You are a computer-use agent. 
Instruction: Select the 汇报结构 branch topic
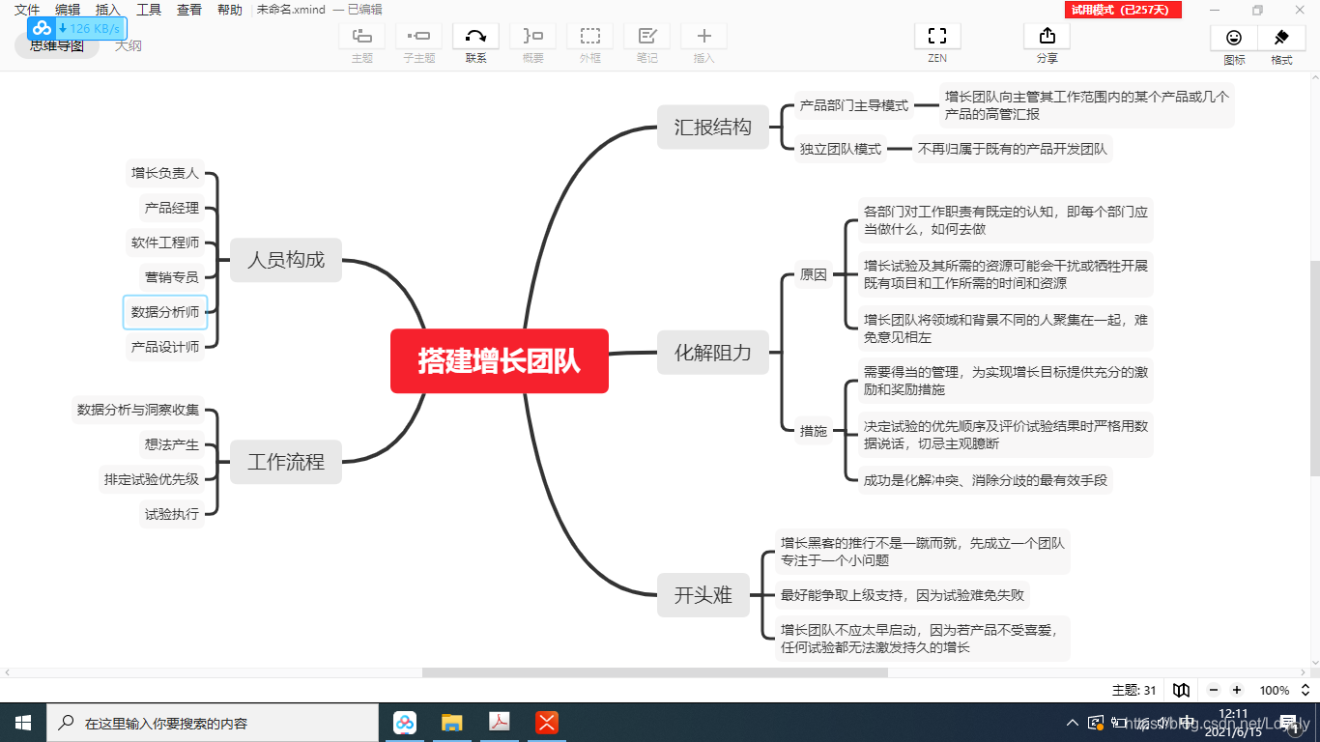(713, 127)
